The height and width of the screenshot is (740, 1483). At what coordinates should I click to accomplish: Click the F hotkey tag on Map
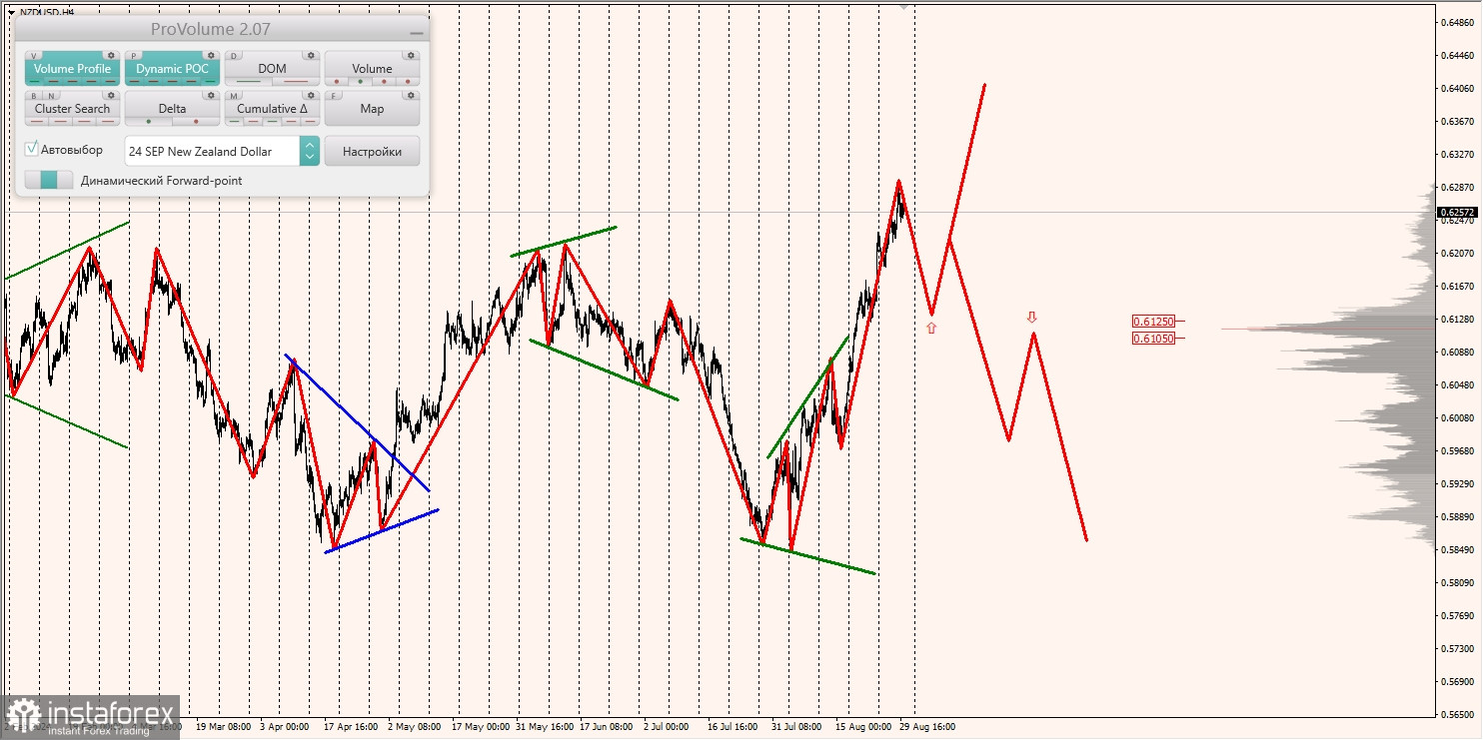click(335, 96)
